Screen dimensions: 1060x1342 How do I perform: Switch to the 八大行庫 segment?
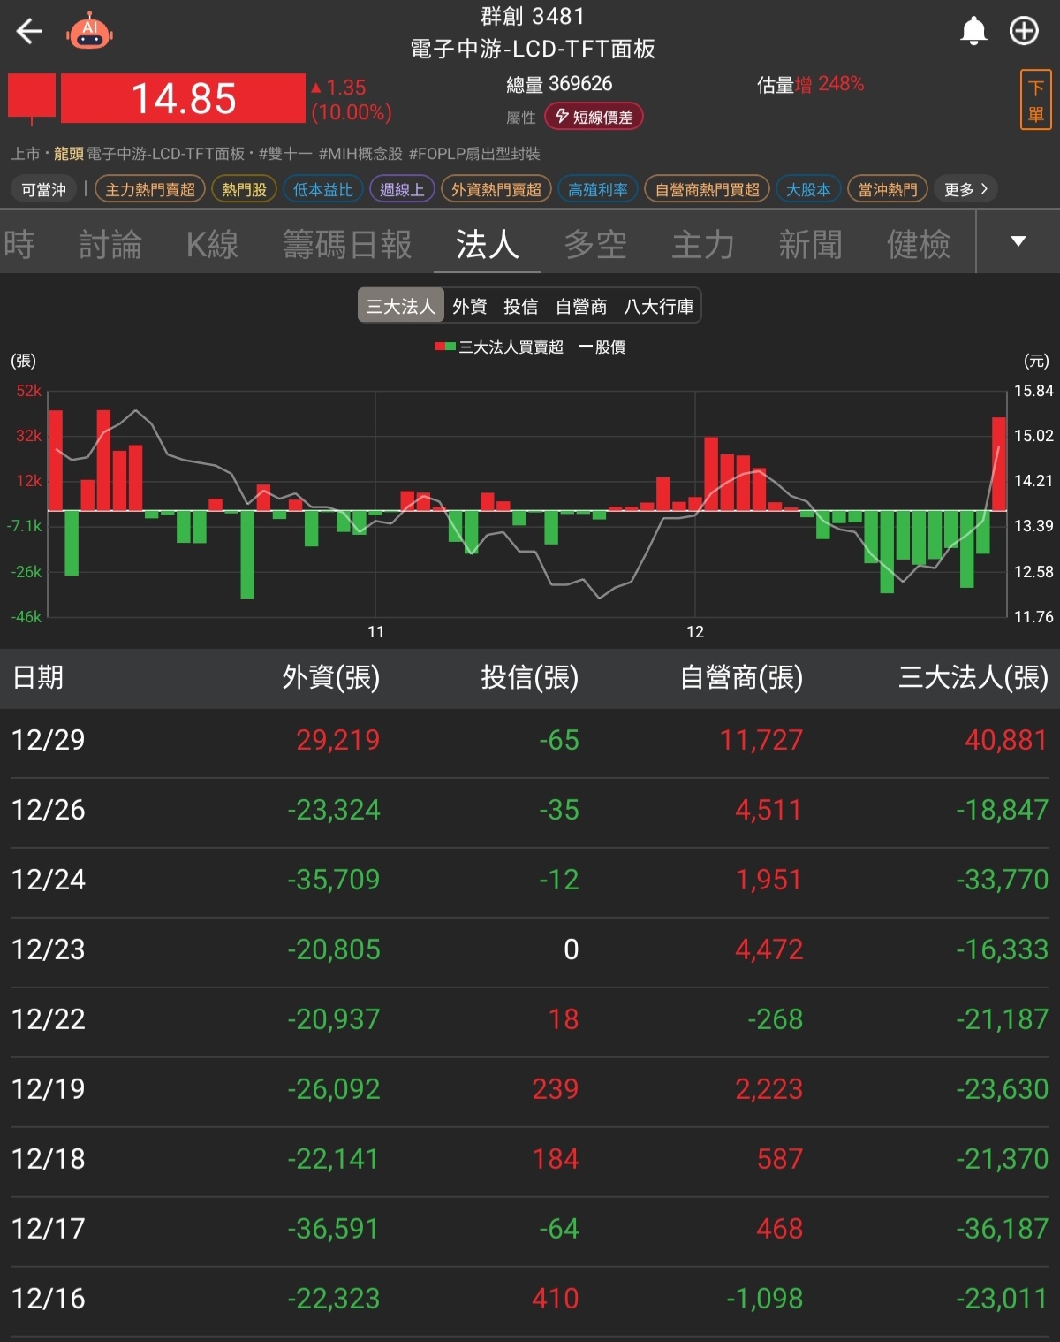click(x=658, y=306)
